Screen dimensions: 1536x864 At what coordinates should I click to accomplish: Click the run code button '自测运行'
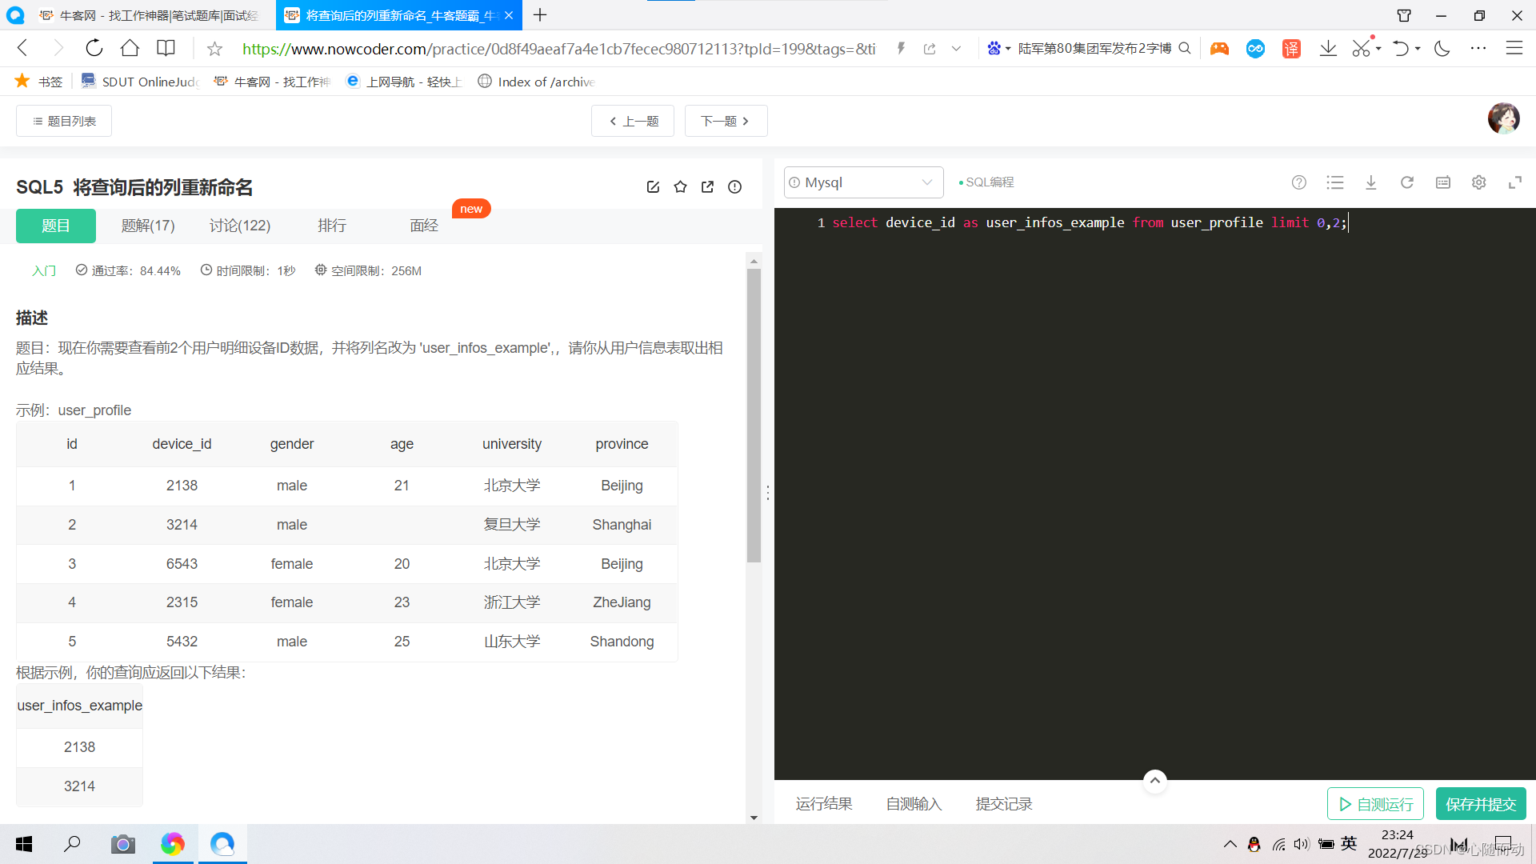(1376, 804)
